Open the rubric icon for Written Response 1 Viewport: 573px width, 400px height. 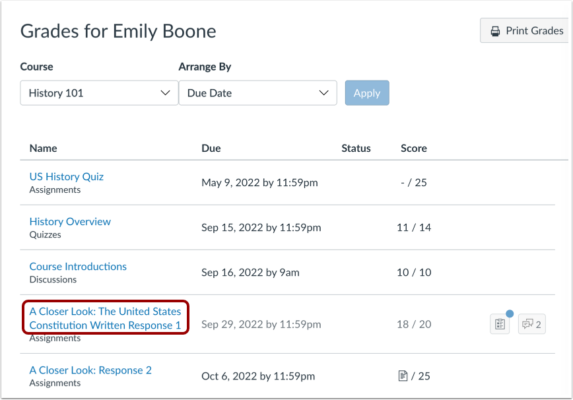500,324
